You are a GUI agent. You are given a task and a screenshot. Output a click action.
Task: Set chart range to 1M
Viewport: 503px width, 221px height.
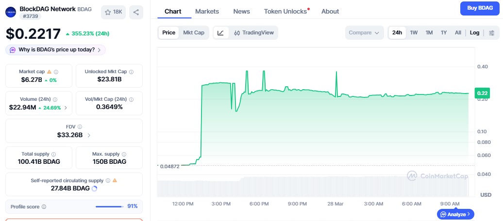click(x=429, y=32)
